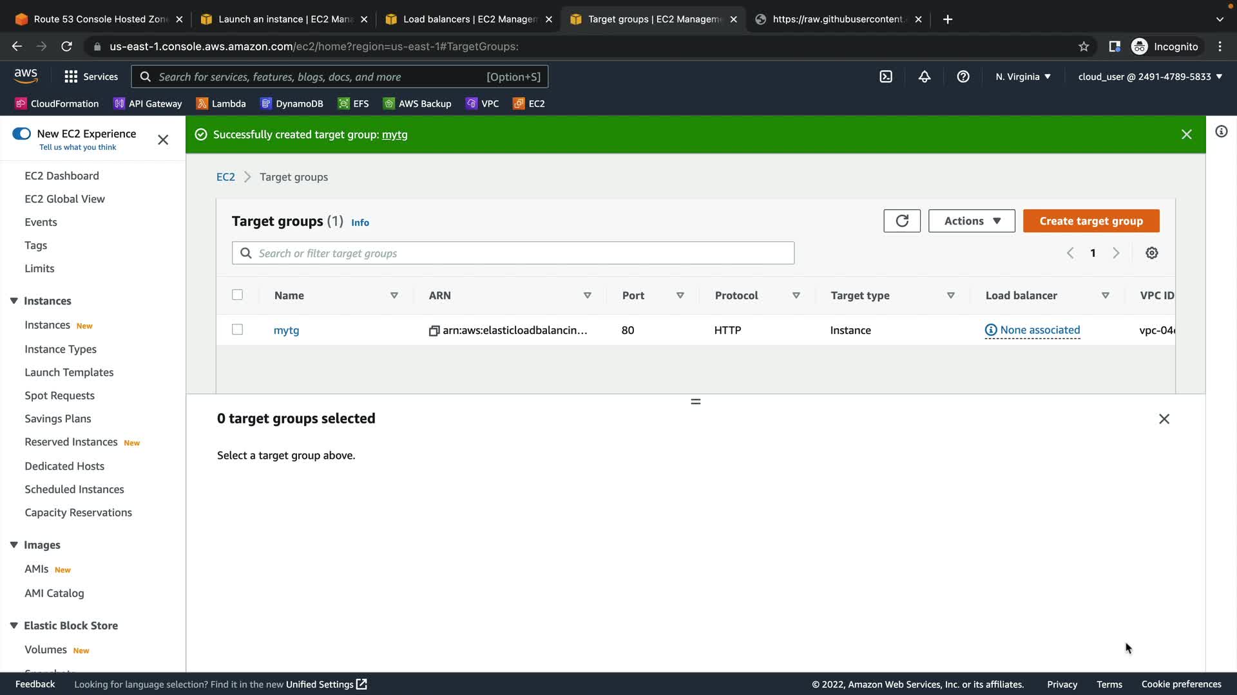Copy the mytg ARN to clipboard
The image size is (1237, 695).
[x=434, y=331]
